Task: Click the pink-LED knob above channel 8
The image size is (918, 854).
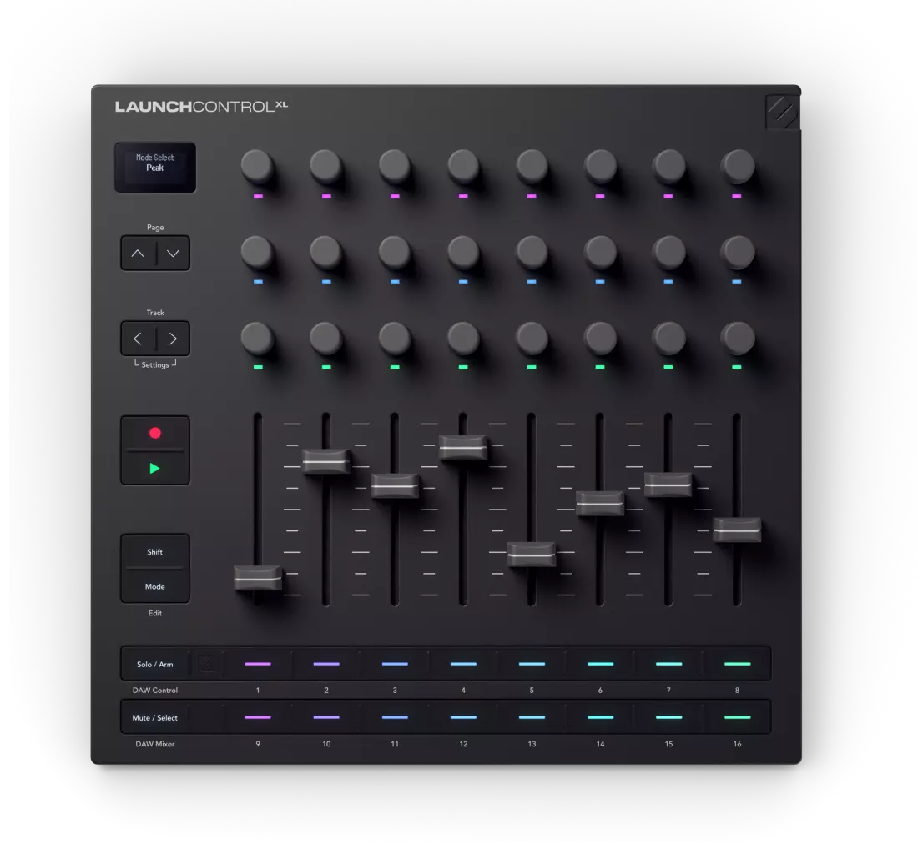Action: [x=737, y=166]
